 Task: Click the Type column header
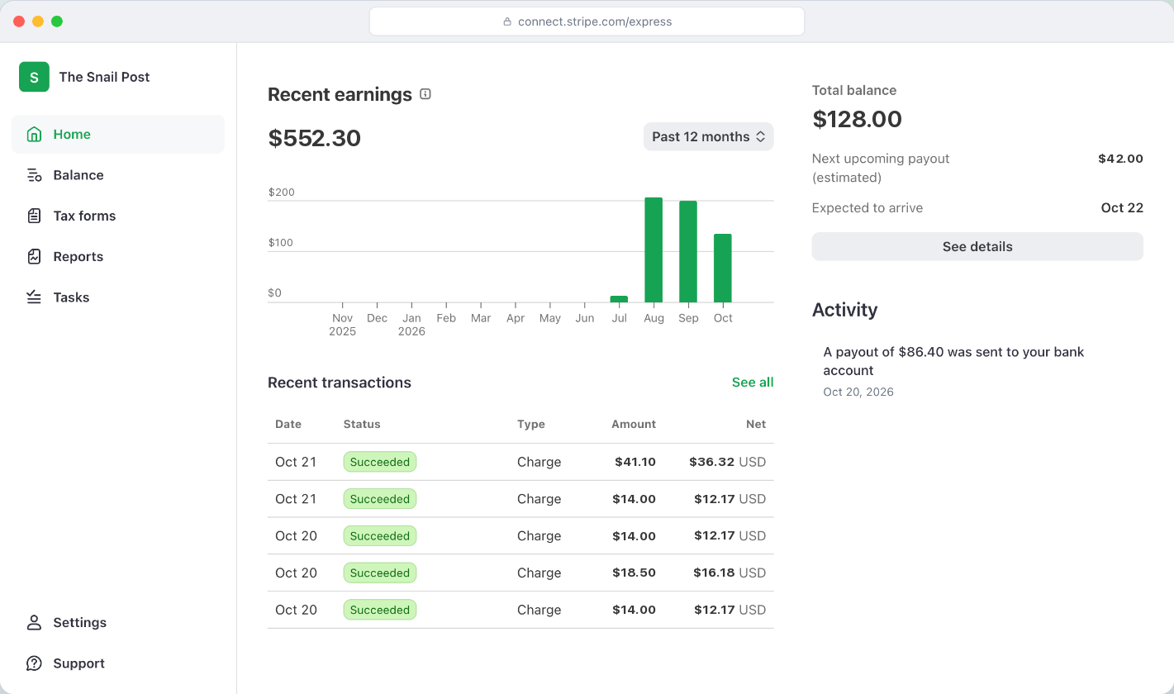(x=531, y=424)
